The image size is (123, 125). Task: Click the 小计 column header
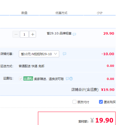100,13
